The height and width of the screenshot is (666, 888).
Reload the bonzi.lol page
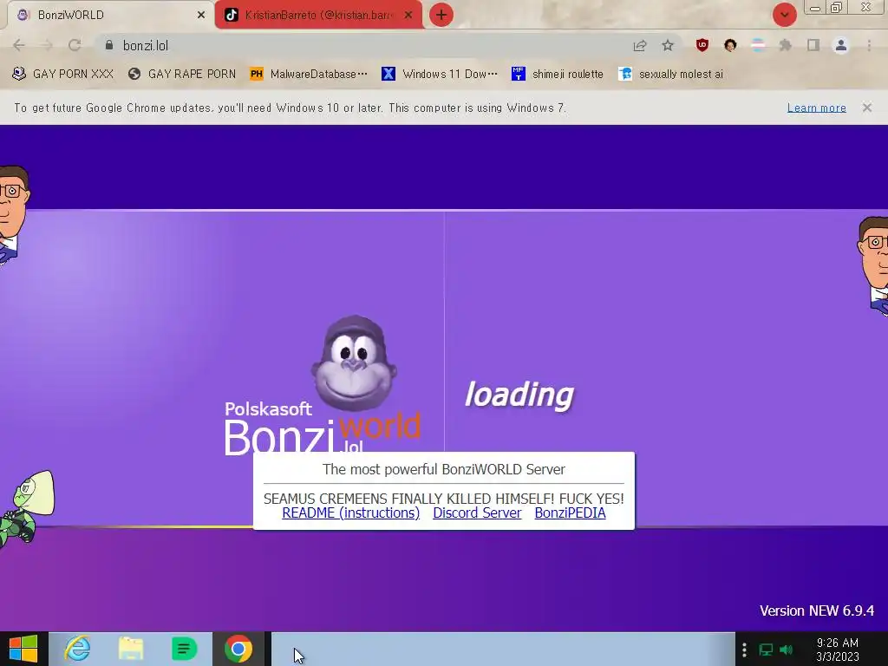coord(75,45)
